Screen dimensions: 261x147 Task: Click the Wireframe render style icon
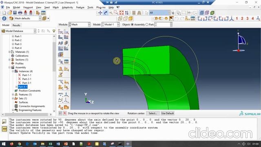coord(120,18)
